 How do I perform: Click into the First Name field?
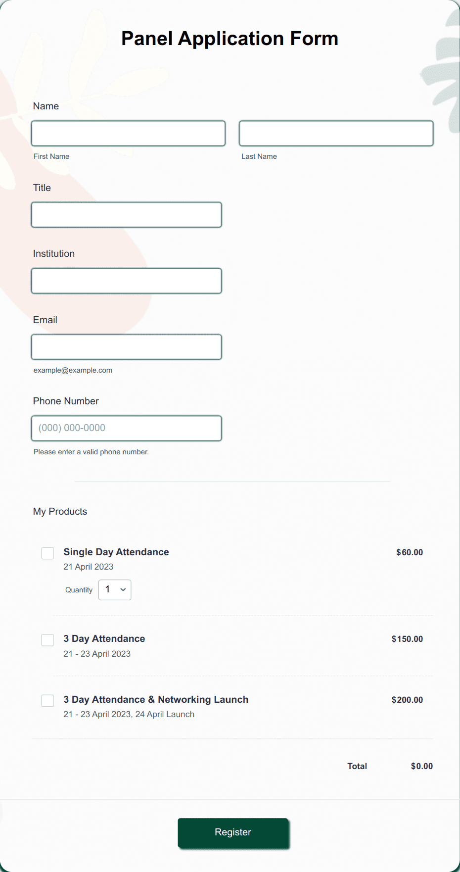128,133
